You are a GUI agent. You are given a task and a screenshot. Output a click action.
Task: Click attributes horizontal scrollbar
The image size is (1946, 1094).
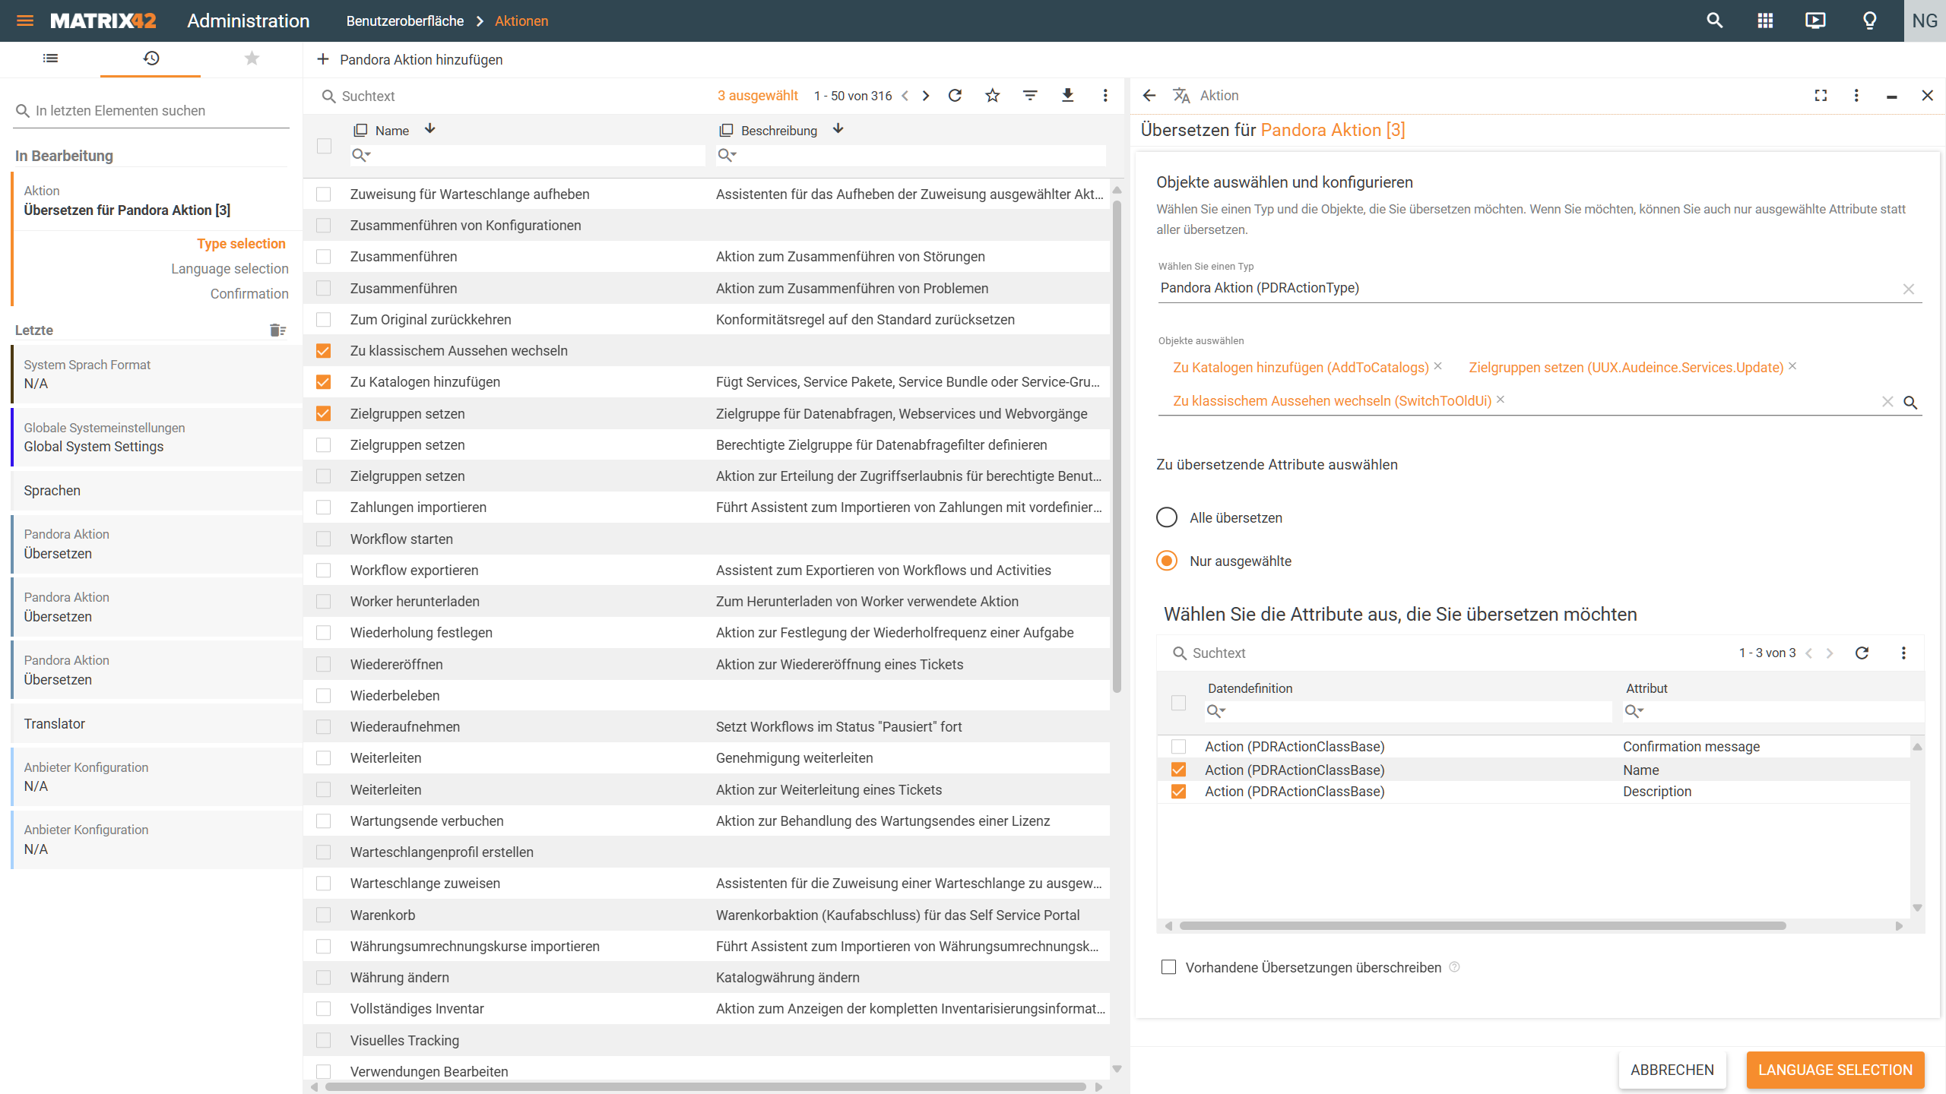pos(1482,925)
